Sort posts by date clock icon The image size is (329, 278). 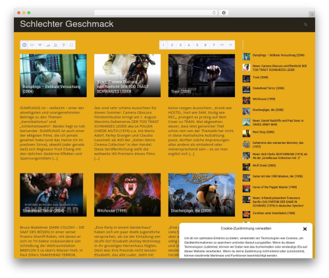click(x=24, y=45)
